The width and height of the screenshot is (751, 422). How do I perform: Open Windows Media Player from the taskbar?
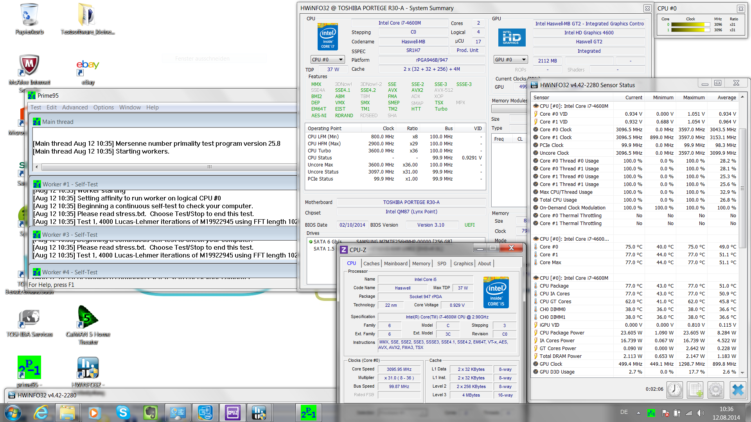[x=94, y=413]
